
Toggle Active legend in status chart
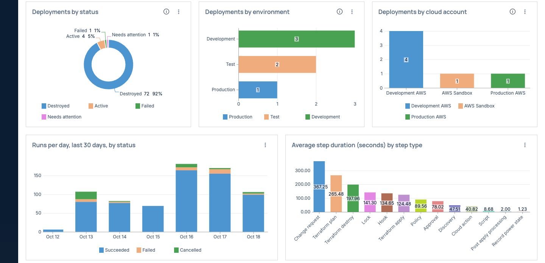(x=98, y=106)
